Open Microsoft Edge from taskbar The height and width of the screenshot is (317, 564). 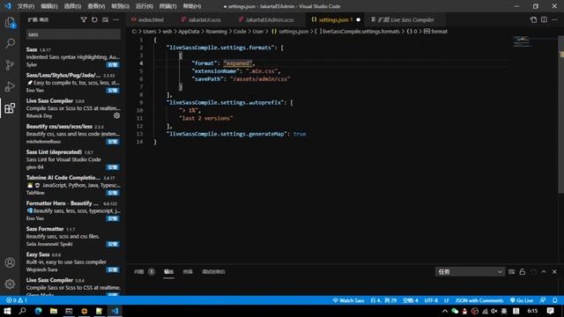[38, 311]
